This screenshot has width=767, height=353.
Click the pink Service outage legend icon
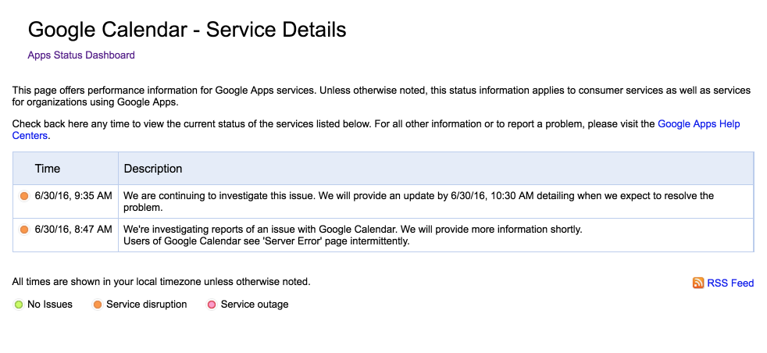point(212,305)
